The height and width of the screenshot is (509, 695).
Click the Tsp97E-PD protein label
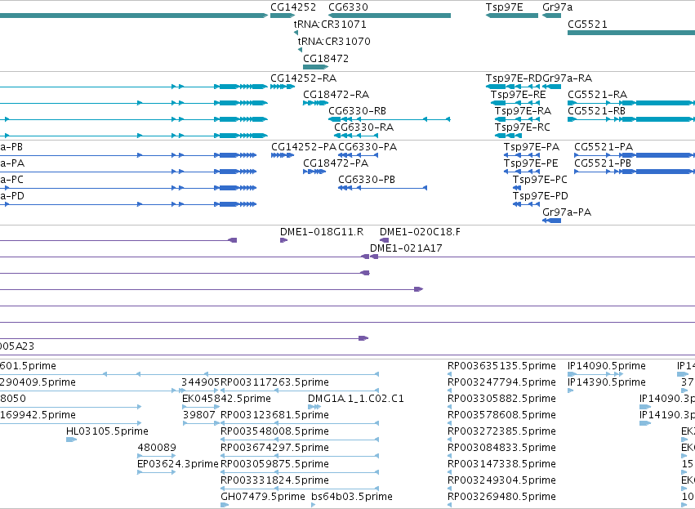(541, 196)
